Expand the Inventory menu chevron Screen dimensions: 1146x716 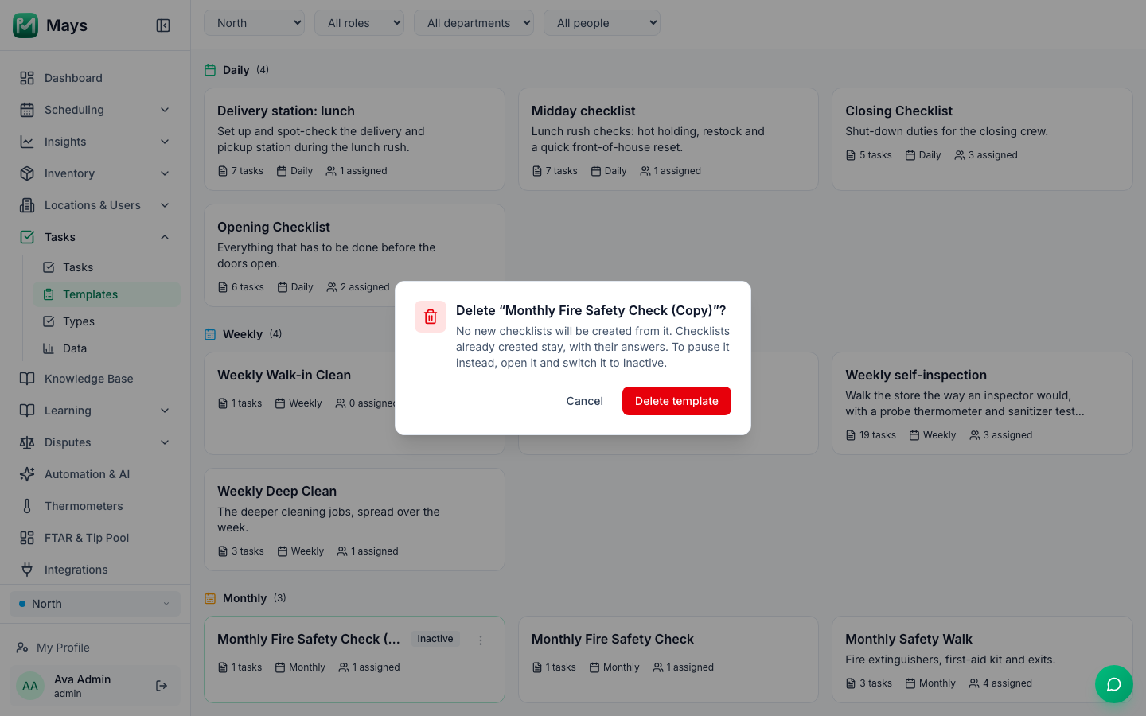point(165,173)
